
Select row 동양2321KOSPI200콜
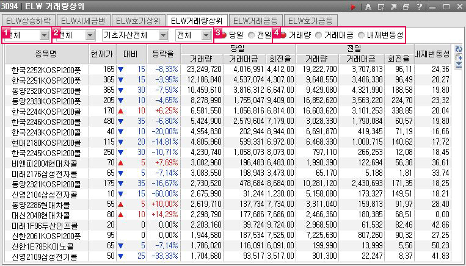pyautogui.click(x=228, y=184)
